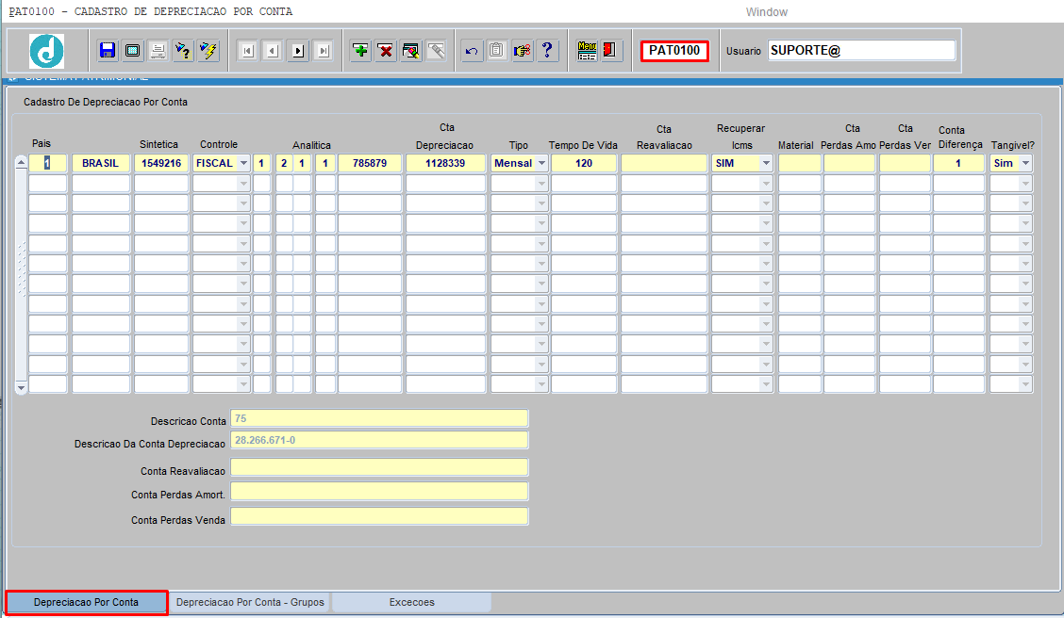Image resolution: width=1064 pixels, height=618 pixels.
Task: Open the Controle dropdown showing FISCAL
Action: [243, 163]
